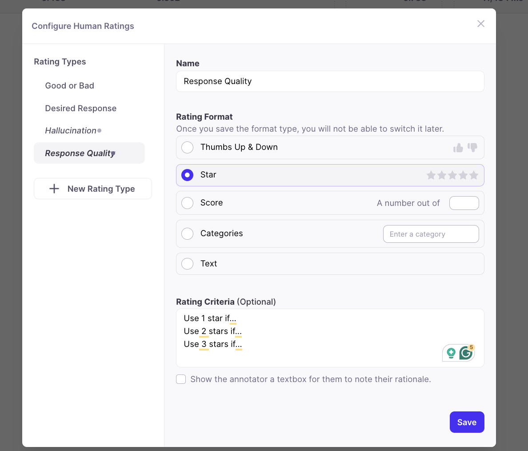The image size is (528, 451).
Task: Click the Rating Types heading
Action: (60, 62)
